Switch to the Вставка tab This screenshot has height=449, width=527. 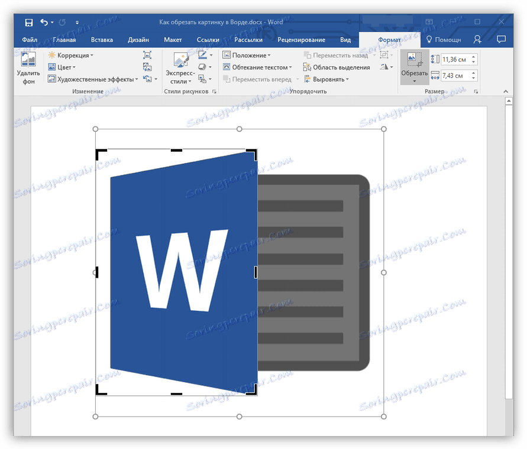tap(102, 40)
